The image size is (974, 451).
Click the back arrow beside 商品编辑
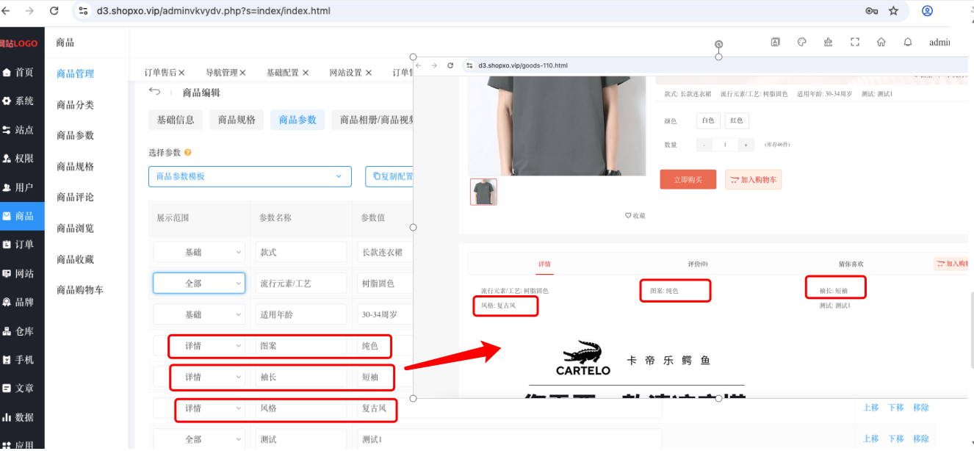(x=154, y=92)
